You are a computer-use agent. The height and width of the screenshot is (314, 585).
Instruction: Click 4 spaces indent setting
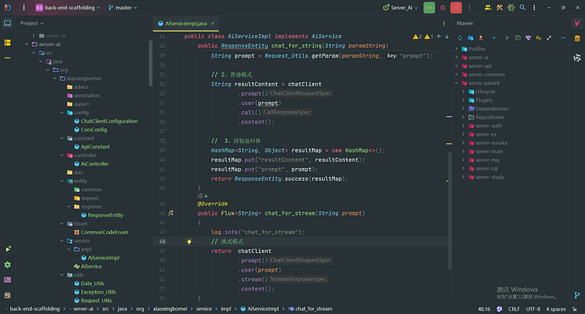(x=556, y=309)
